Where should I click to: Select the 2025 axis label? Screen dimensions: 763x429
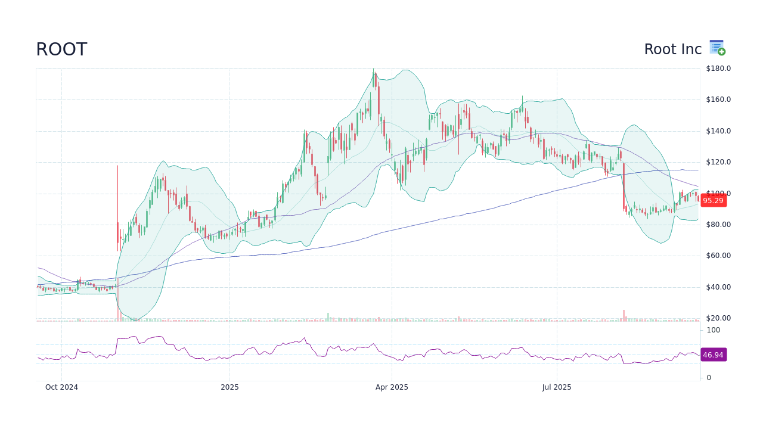coord(230,387)
